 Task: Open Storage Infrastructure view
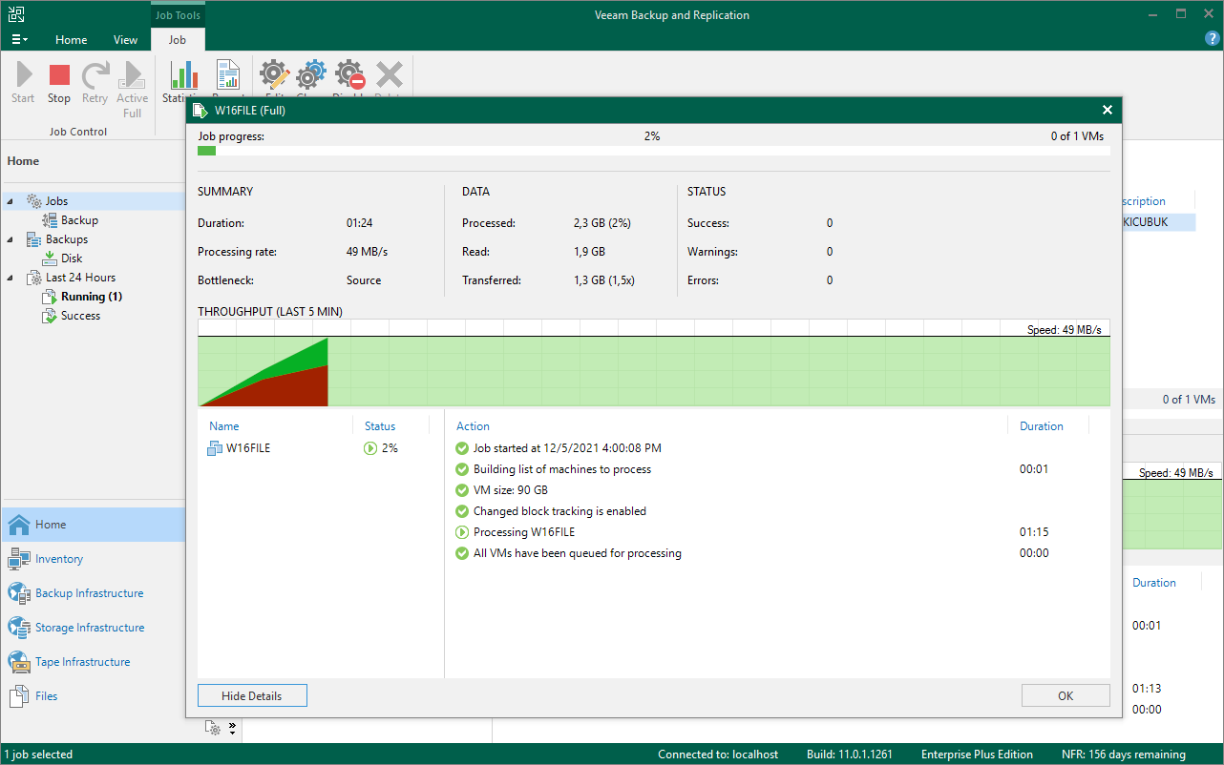click(90, 628)
